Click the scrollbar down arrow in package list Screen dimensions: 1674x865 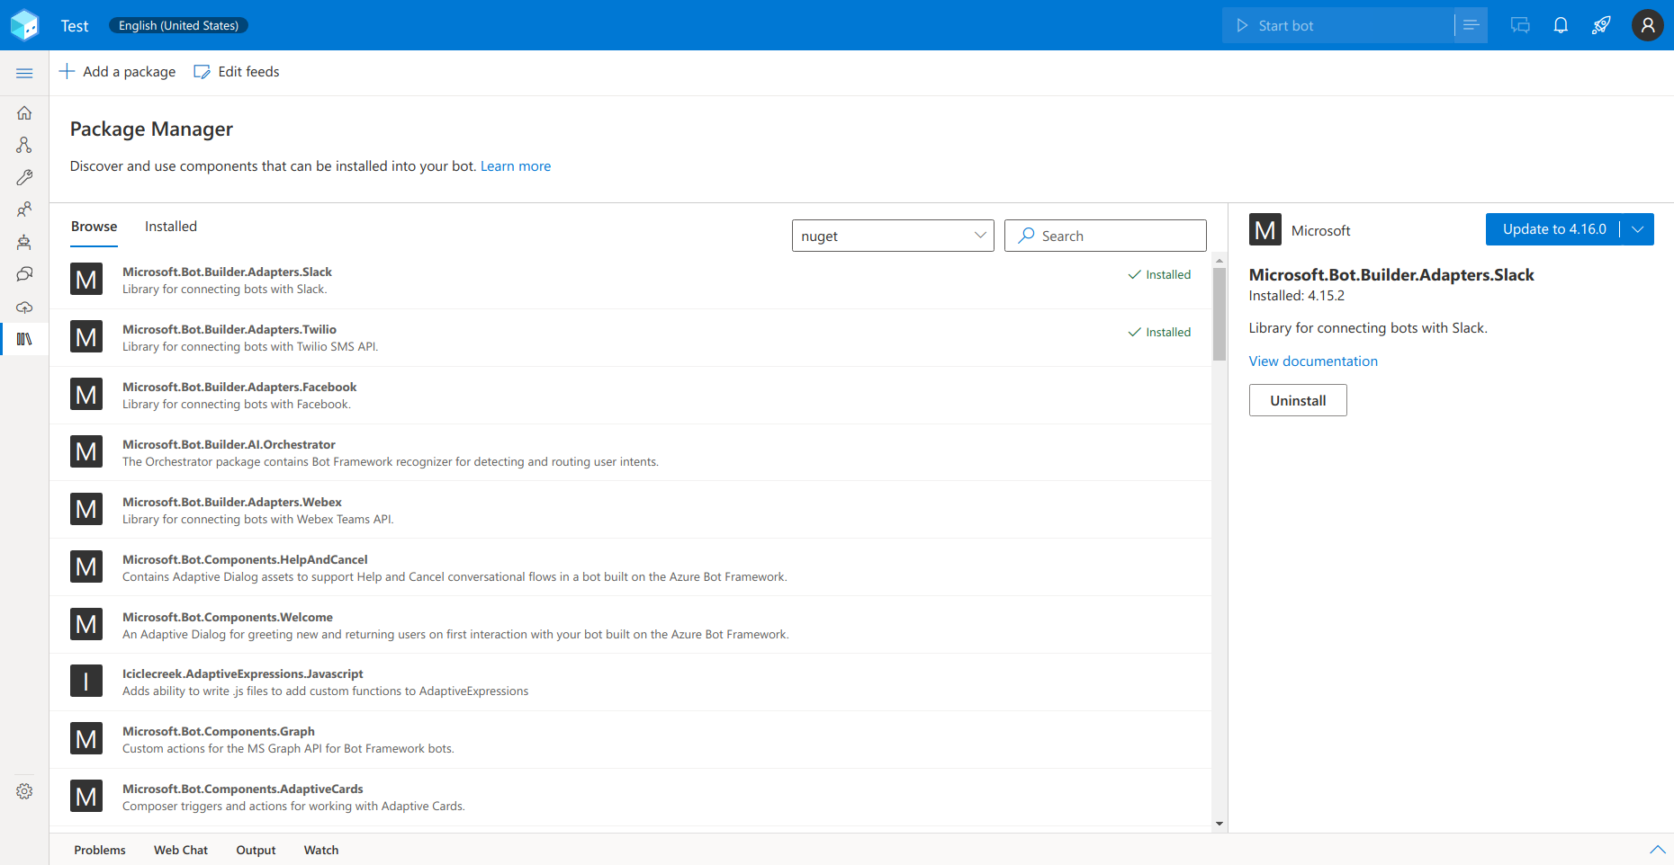pos(1219,824)
